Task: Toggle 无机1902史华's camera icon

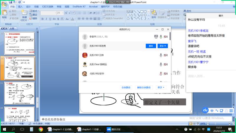Action: (166, 74)
